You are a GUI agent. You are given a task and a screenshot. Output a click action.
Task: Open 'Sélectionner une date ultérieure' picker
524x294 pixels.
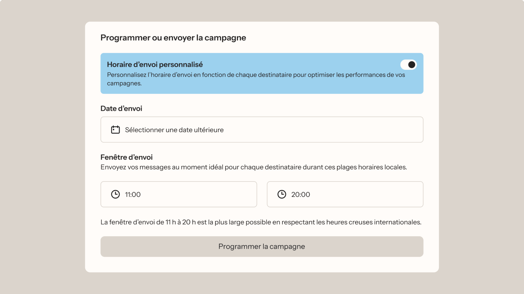(262, 129)
